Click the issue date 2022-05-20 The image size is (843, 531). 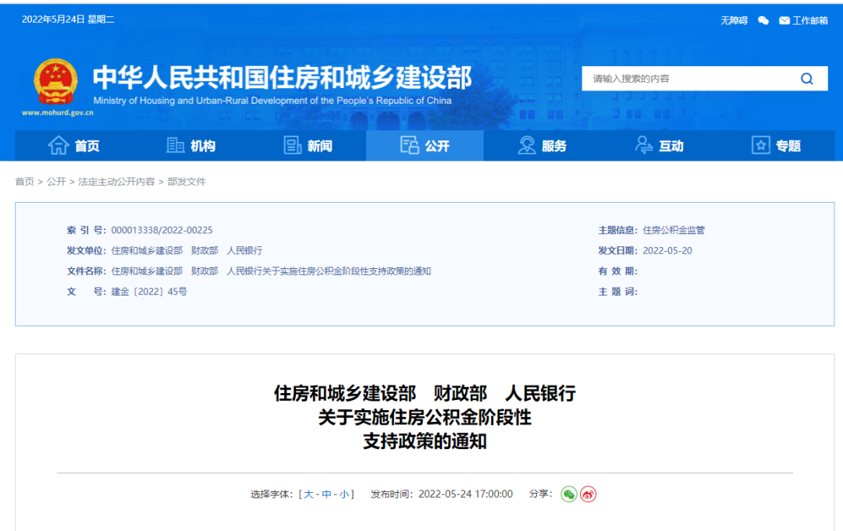tap(667, 251)
